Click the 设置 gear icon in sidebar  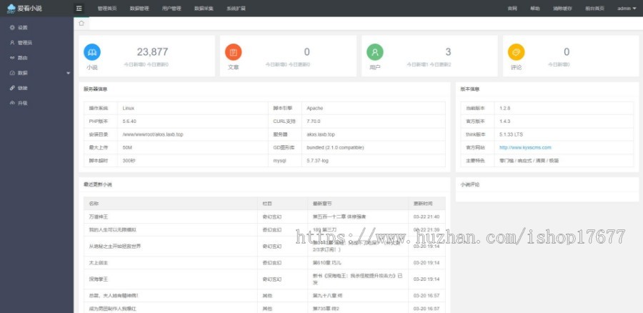point(12,27)
